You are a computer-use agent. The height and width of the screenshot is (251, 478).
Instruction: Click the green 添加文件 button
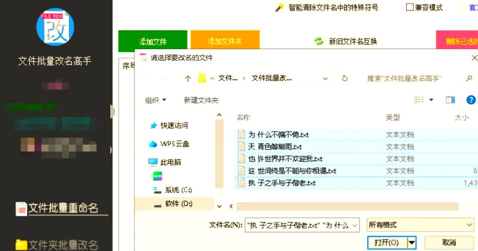tap(153, 41)
